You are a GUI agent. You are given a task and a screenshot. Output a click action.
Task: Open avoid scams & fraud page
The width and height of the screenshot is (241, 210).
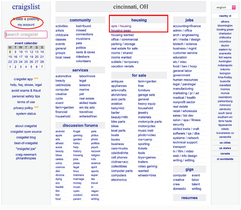(x=26, y=91)
